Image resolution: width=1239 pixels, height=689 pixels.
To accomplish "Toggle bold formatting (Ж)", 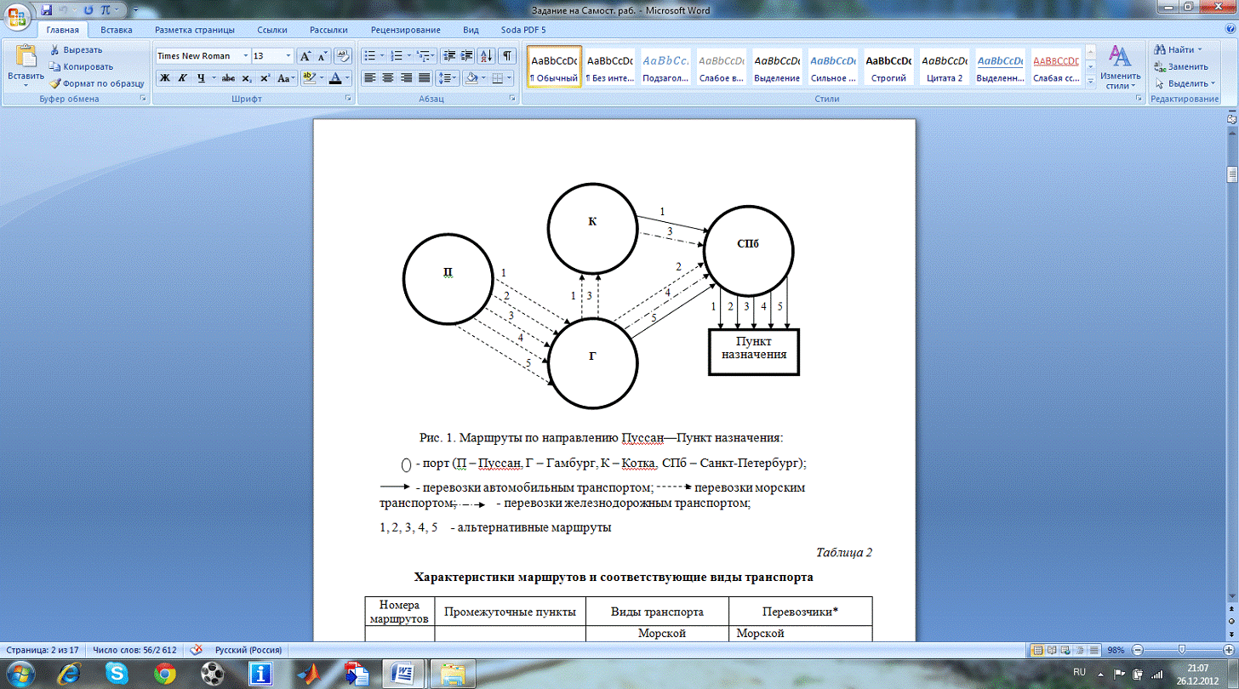I will pyautogui.click(x=165, y=78).
